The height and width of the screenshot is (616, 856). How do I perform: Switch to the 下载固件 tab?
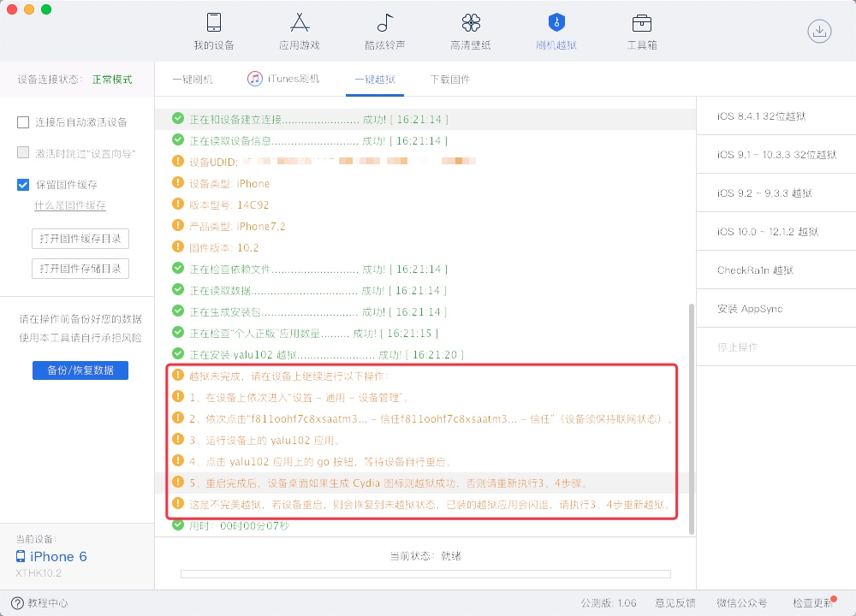pos(450,80)
